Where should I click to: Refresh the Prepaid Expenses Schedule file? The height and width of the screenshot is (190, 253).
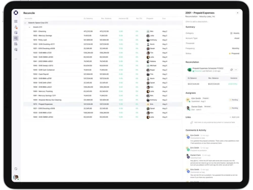coord(231,69)
